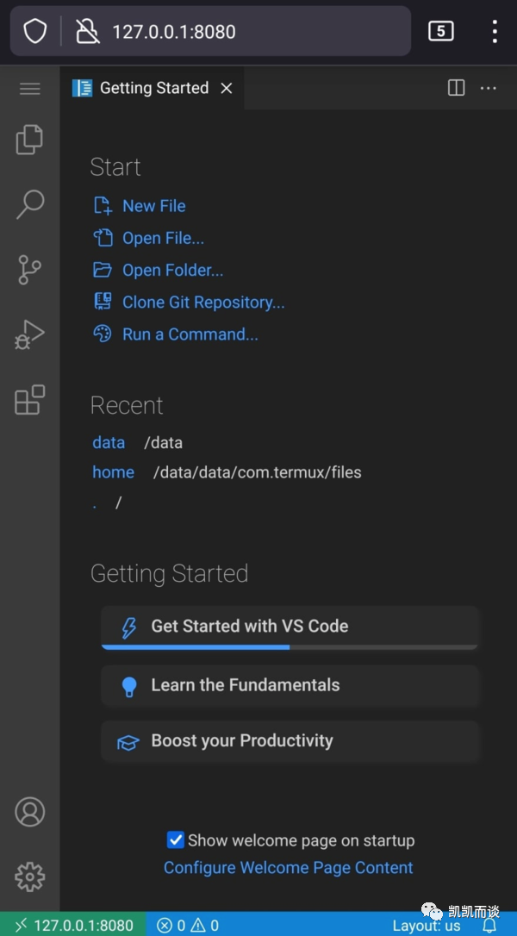
Task: Click the Get Started progress bar
Action: click(290, 647)
